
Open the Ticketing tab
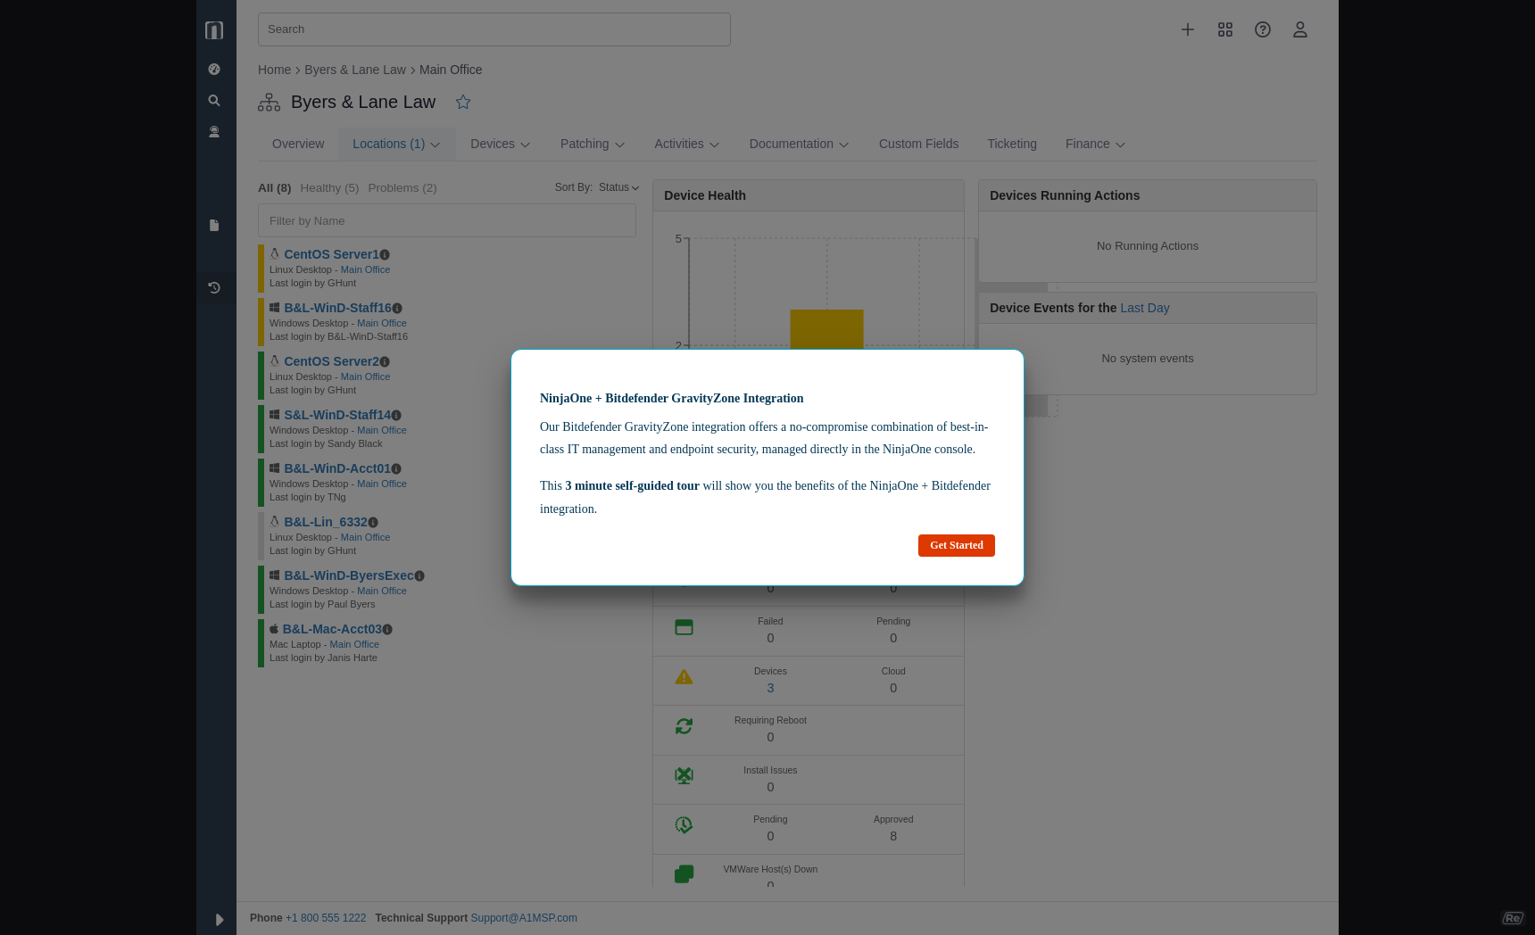[1011, 144]
